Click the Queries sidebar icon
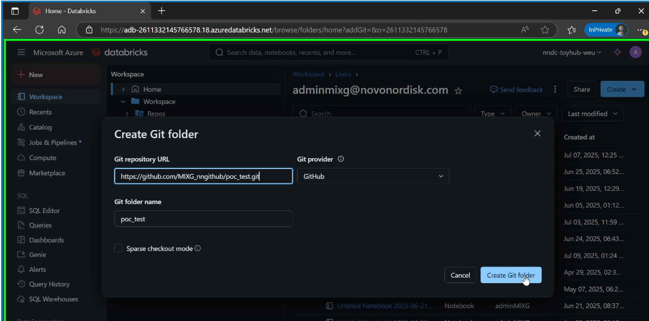Screen dimensions: 649x321 coord(21,225)
